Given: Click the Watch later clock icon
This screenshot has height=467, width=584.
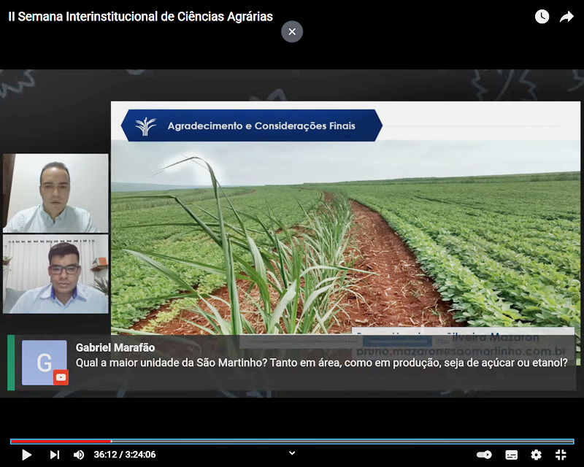Looking at the screenshot, I should 542,17.
